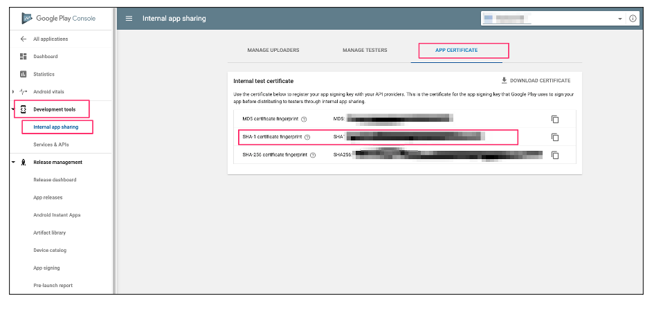Open the App signing page
Screen dimensions: 654x312
pyautogui.click(x=46, y=268)
